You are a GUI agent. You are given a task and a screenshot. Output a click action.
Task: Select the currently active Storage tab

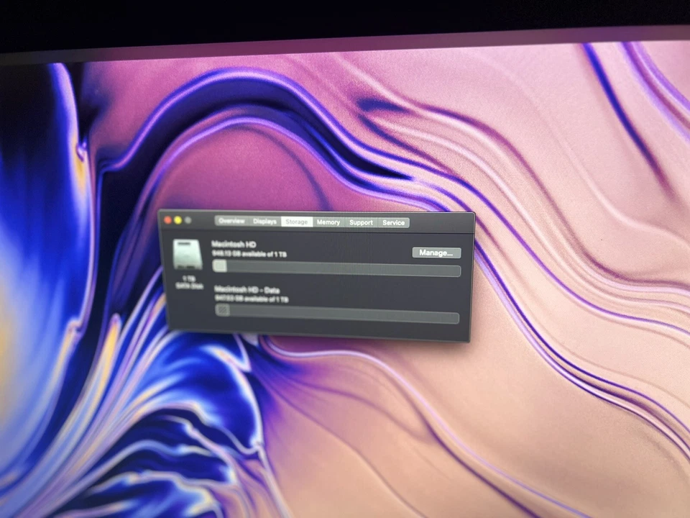(x=297, y=222)
